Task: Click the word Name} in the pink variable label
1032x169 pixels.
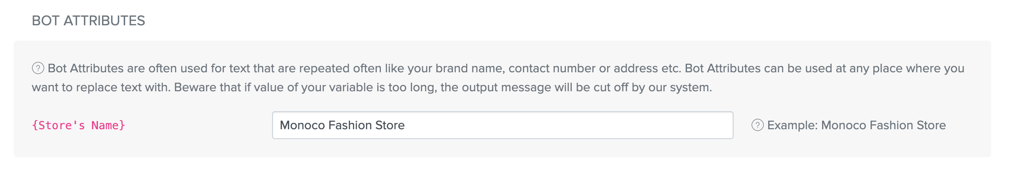Action: (108, 125)
